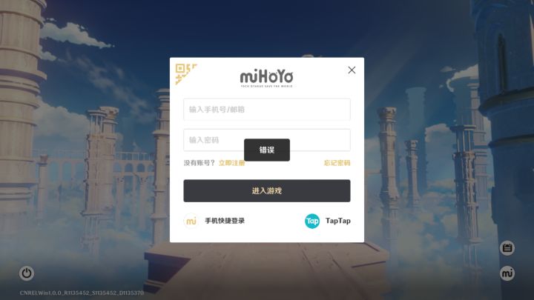Open the miHoYo account center icon
This screenshot has width=534, height=300.
(x=507, y=273)
